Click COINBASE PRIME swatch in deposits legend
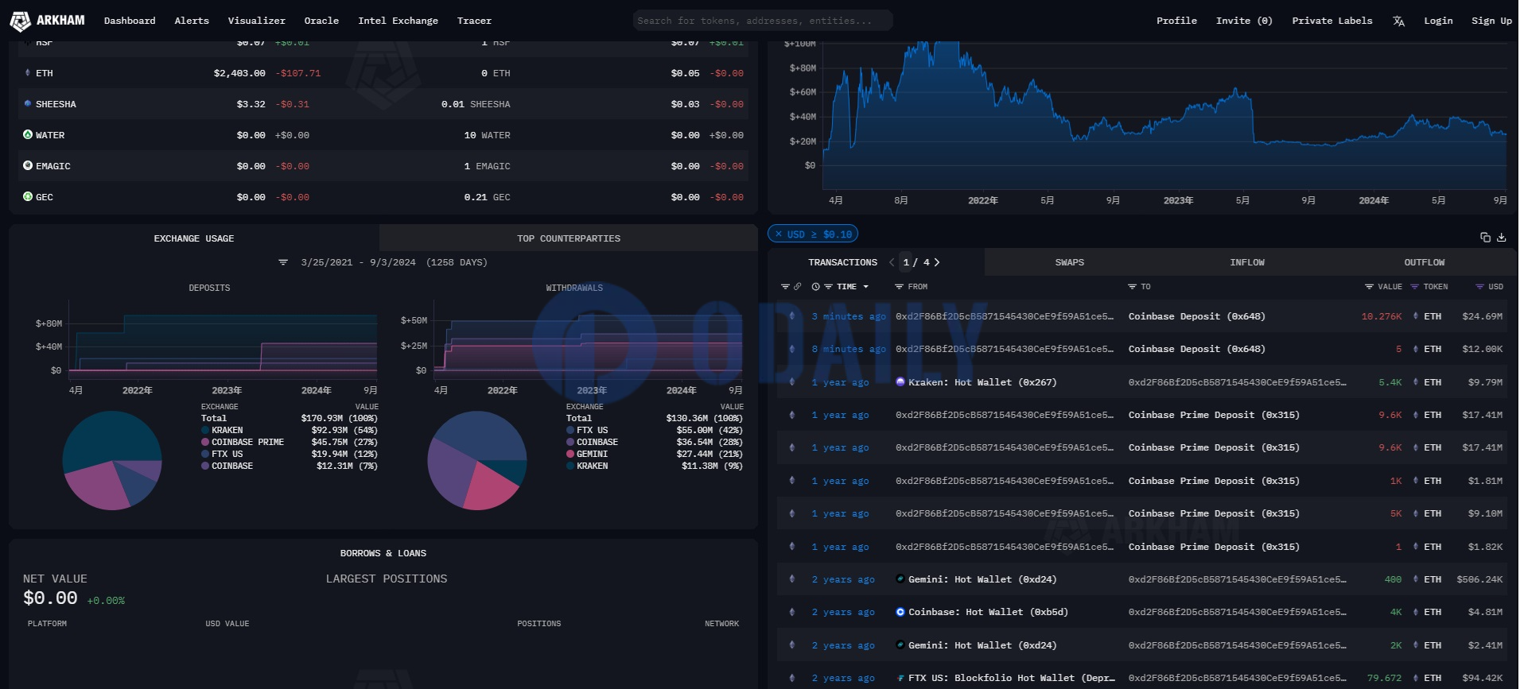 [x=205, y=442]
